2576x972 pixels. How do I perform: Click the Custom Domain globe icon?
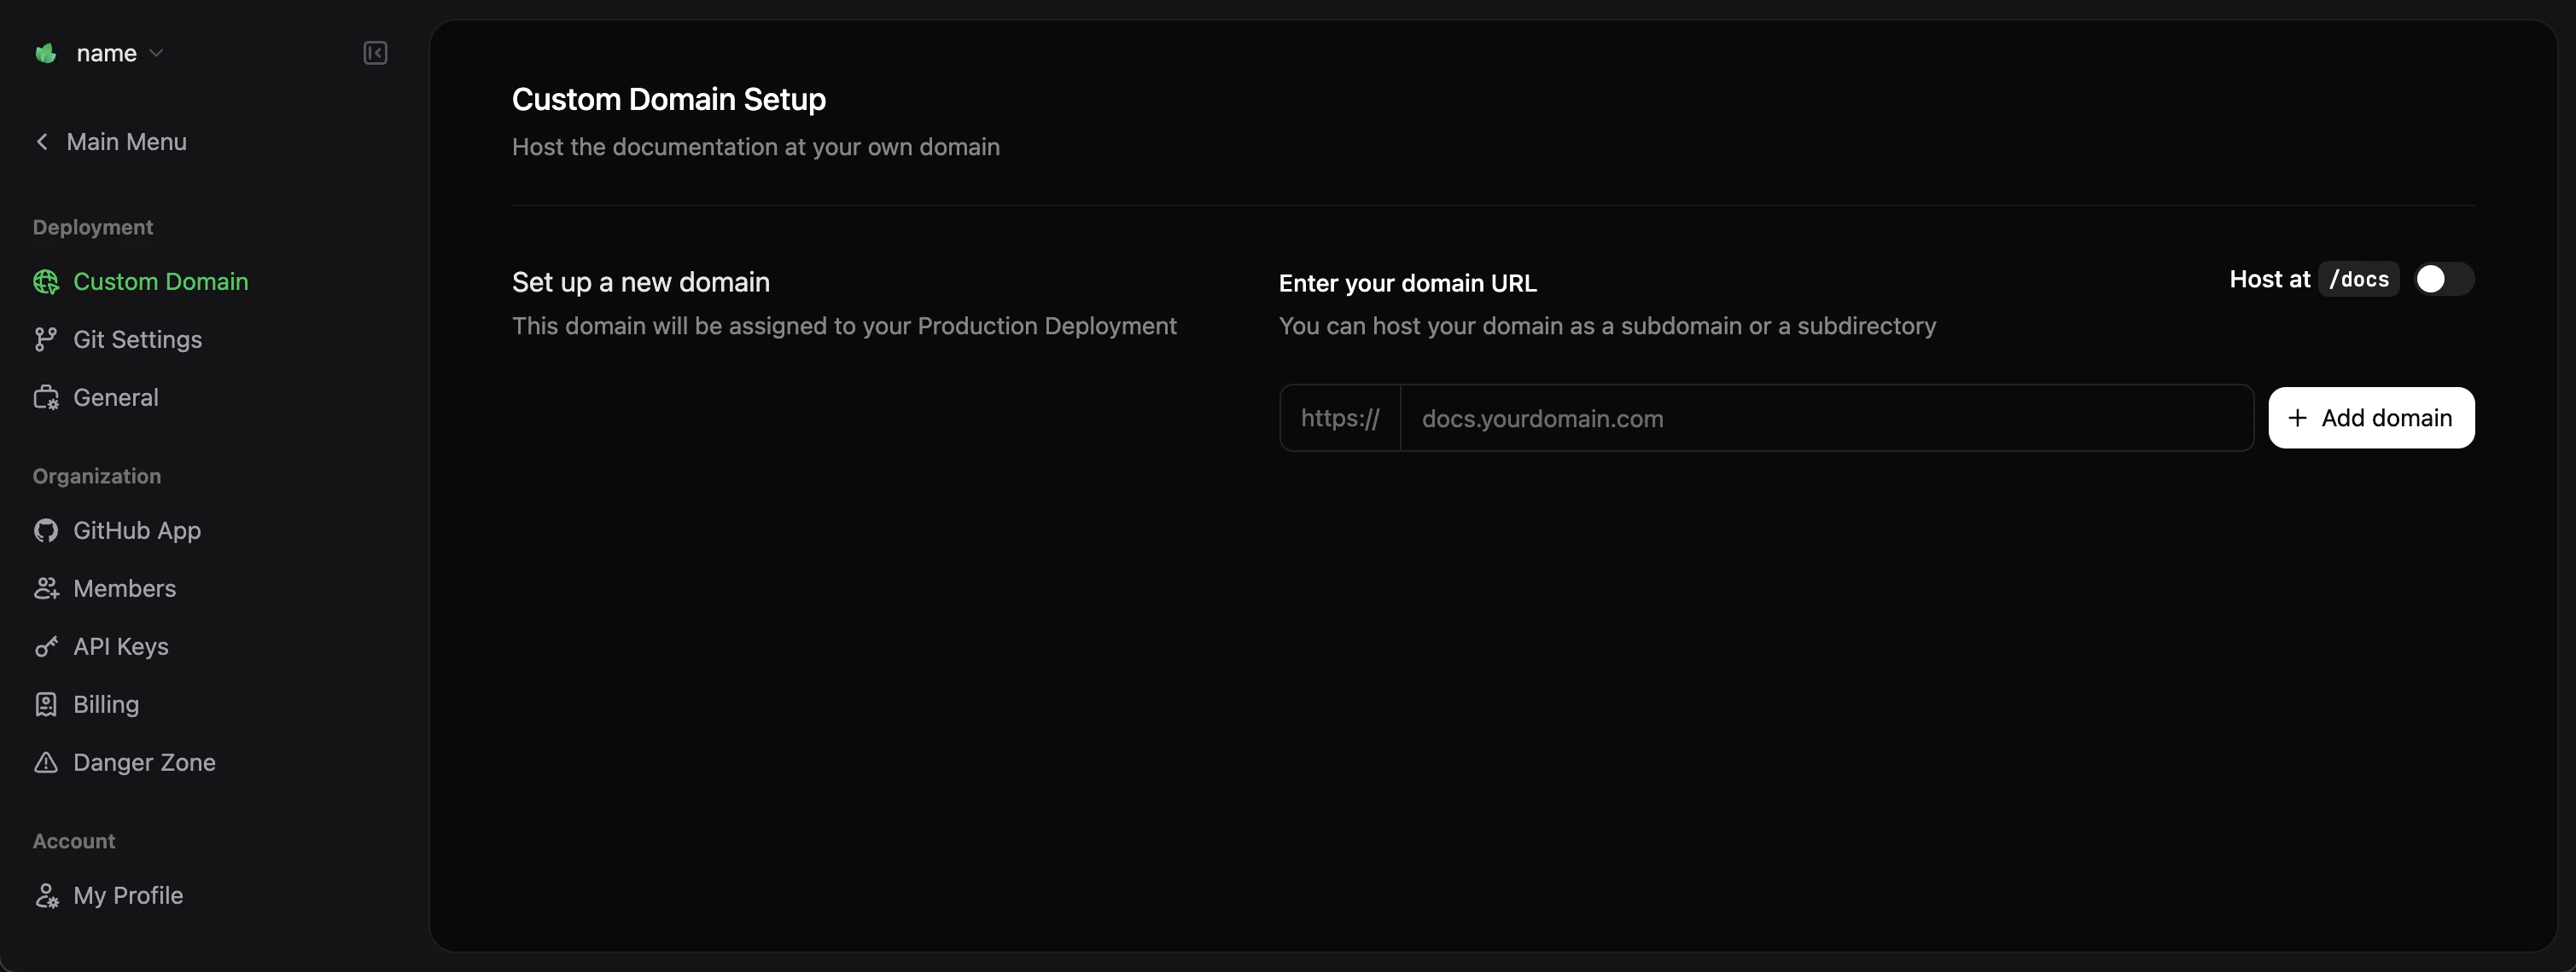(46, 281)
